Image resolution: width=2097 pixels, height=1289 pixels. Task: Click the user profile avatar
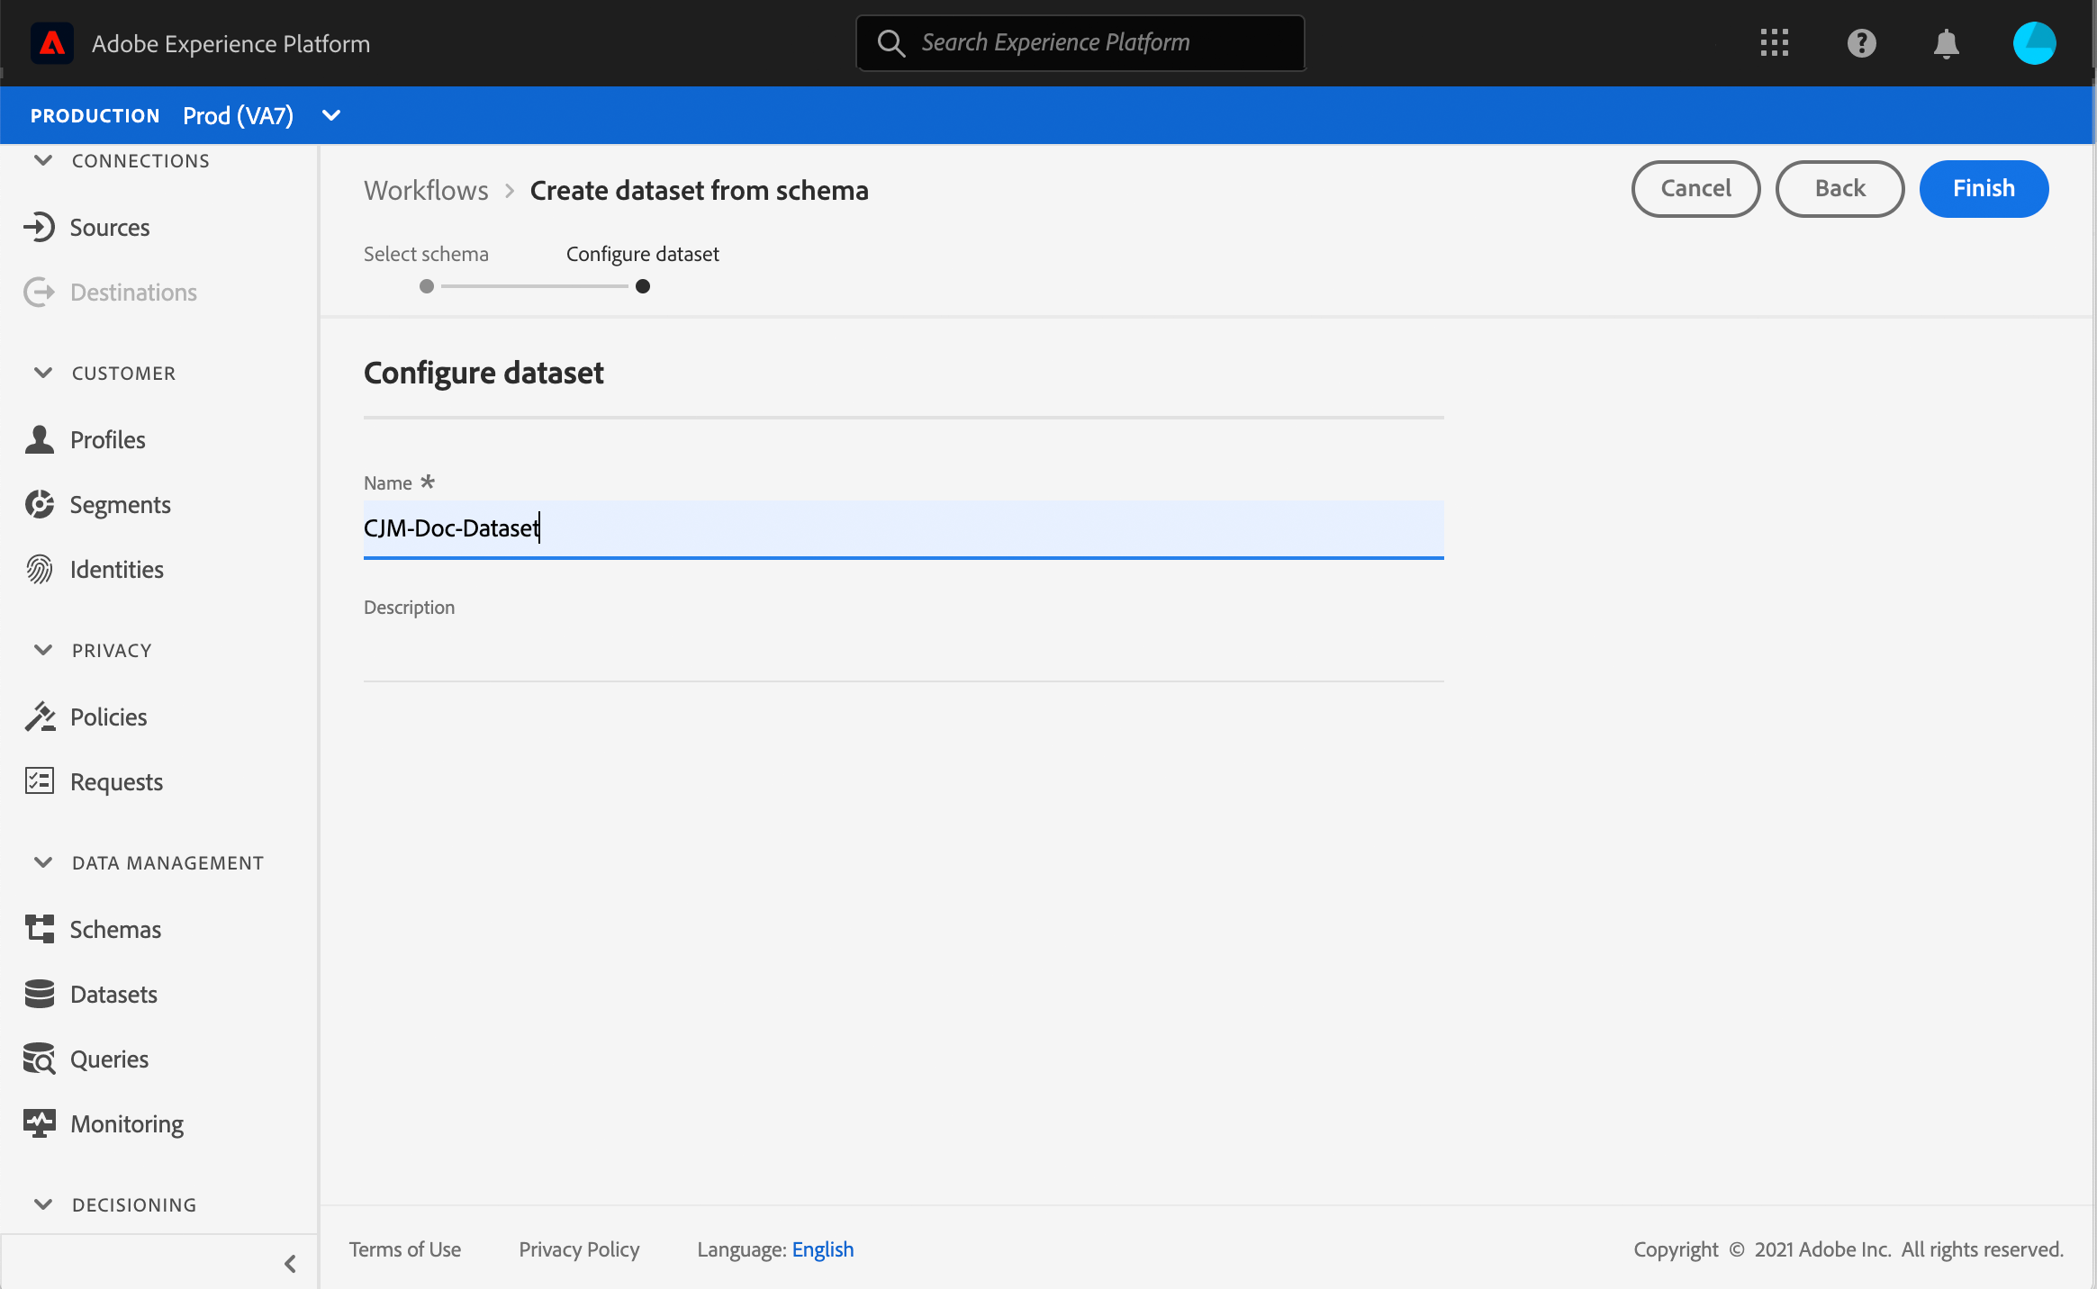2033,43
